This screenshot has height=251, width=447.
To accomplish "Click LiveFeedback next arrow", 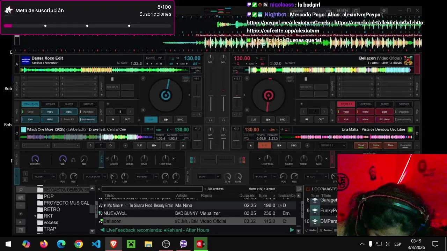I will [x=292, y=230].
